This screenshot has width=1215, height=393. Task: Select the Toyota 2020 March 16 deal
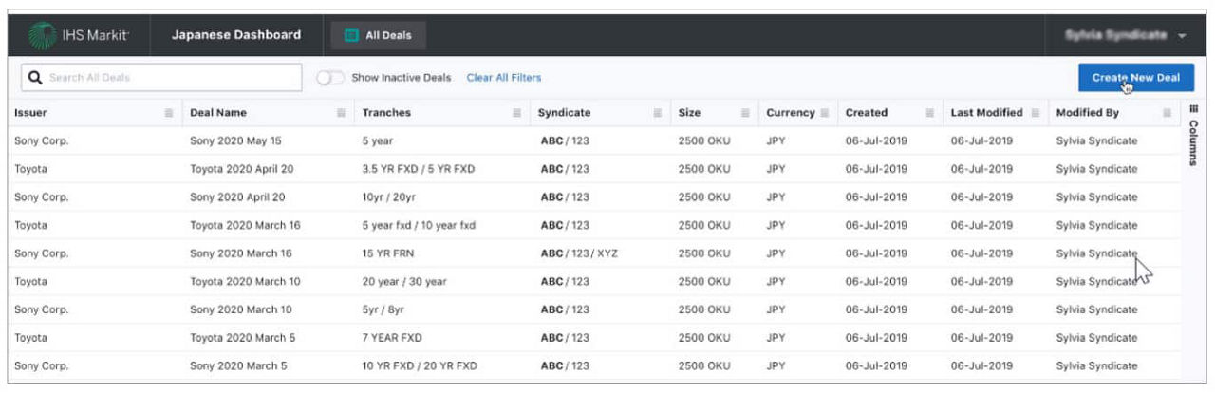(x=245, y=226)
